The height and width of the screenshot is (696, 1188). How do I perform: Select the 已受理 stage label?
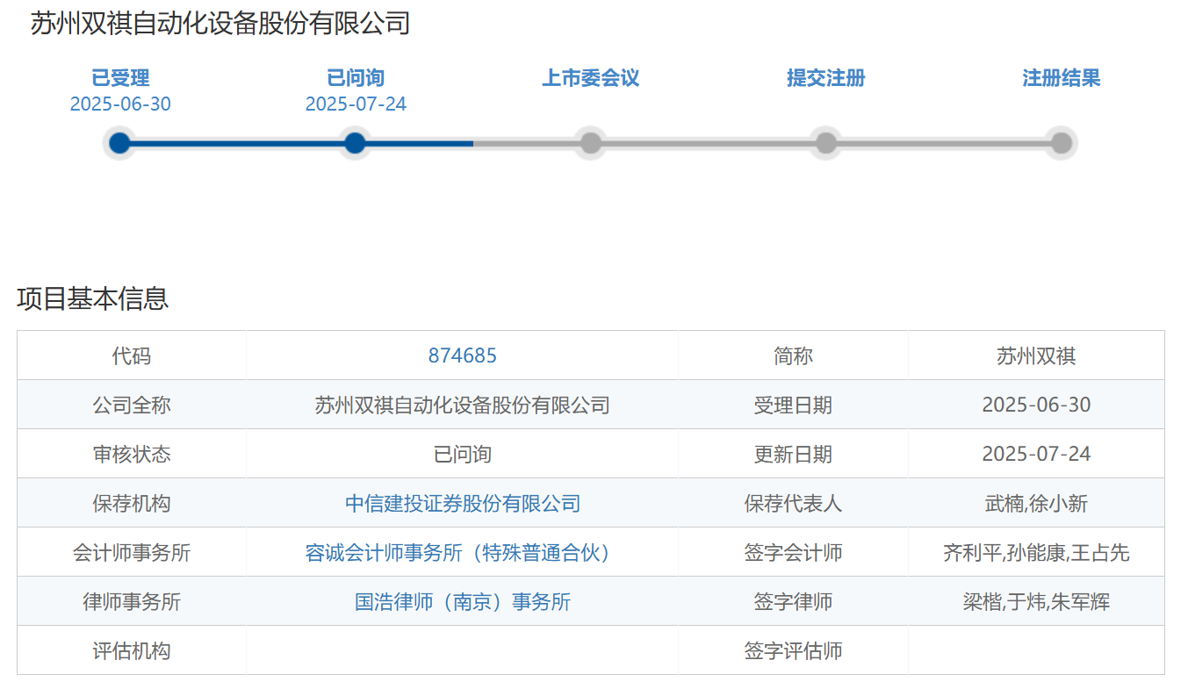(x=120, y=78)
